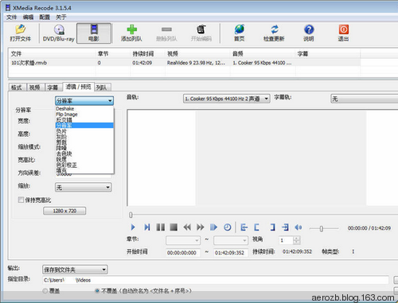Click the XMedia Recode title bar icon
Image resolution: width=398 pixels, height=303 pixels.
click(8, 8)
